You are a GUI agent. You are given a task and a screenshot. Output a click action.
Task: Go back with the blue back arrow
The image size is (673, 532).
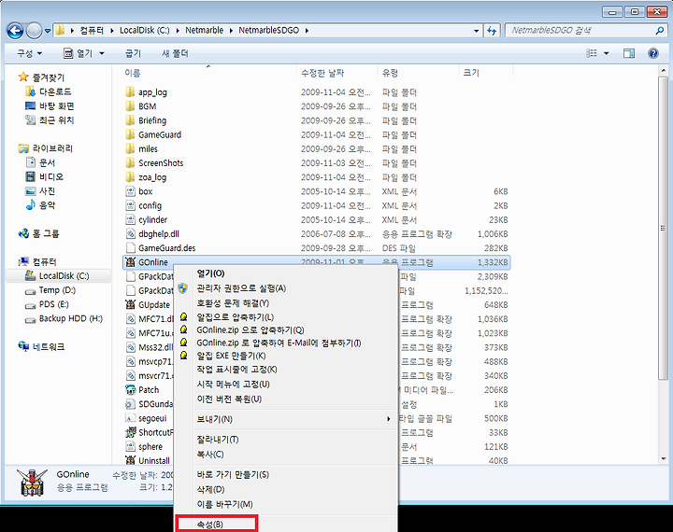click(x=15, y=31)
